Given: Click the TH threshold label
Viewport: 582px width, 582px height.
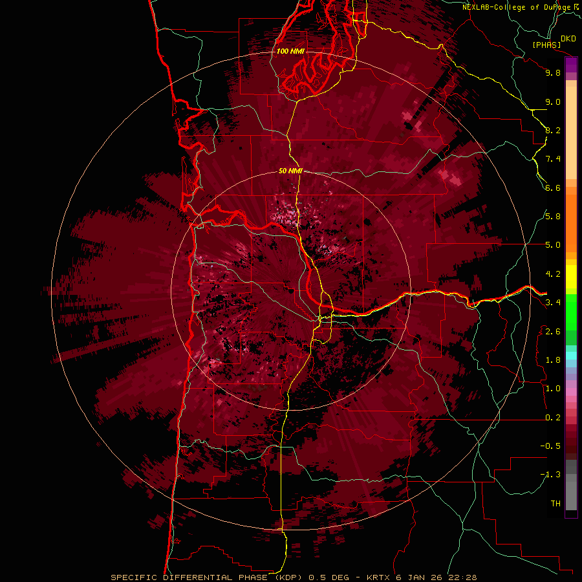Looking at the screenshot, I should point(555,504).
